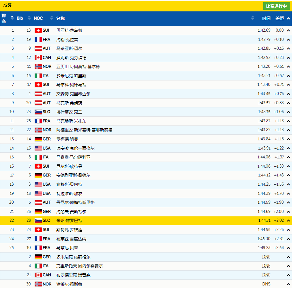Viewport: 292px width, 288px height.
Task: Click Slovenia flag in highlighted row
Action: 38,221
